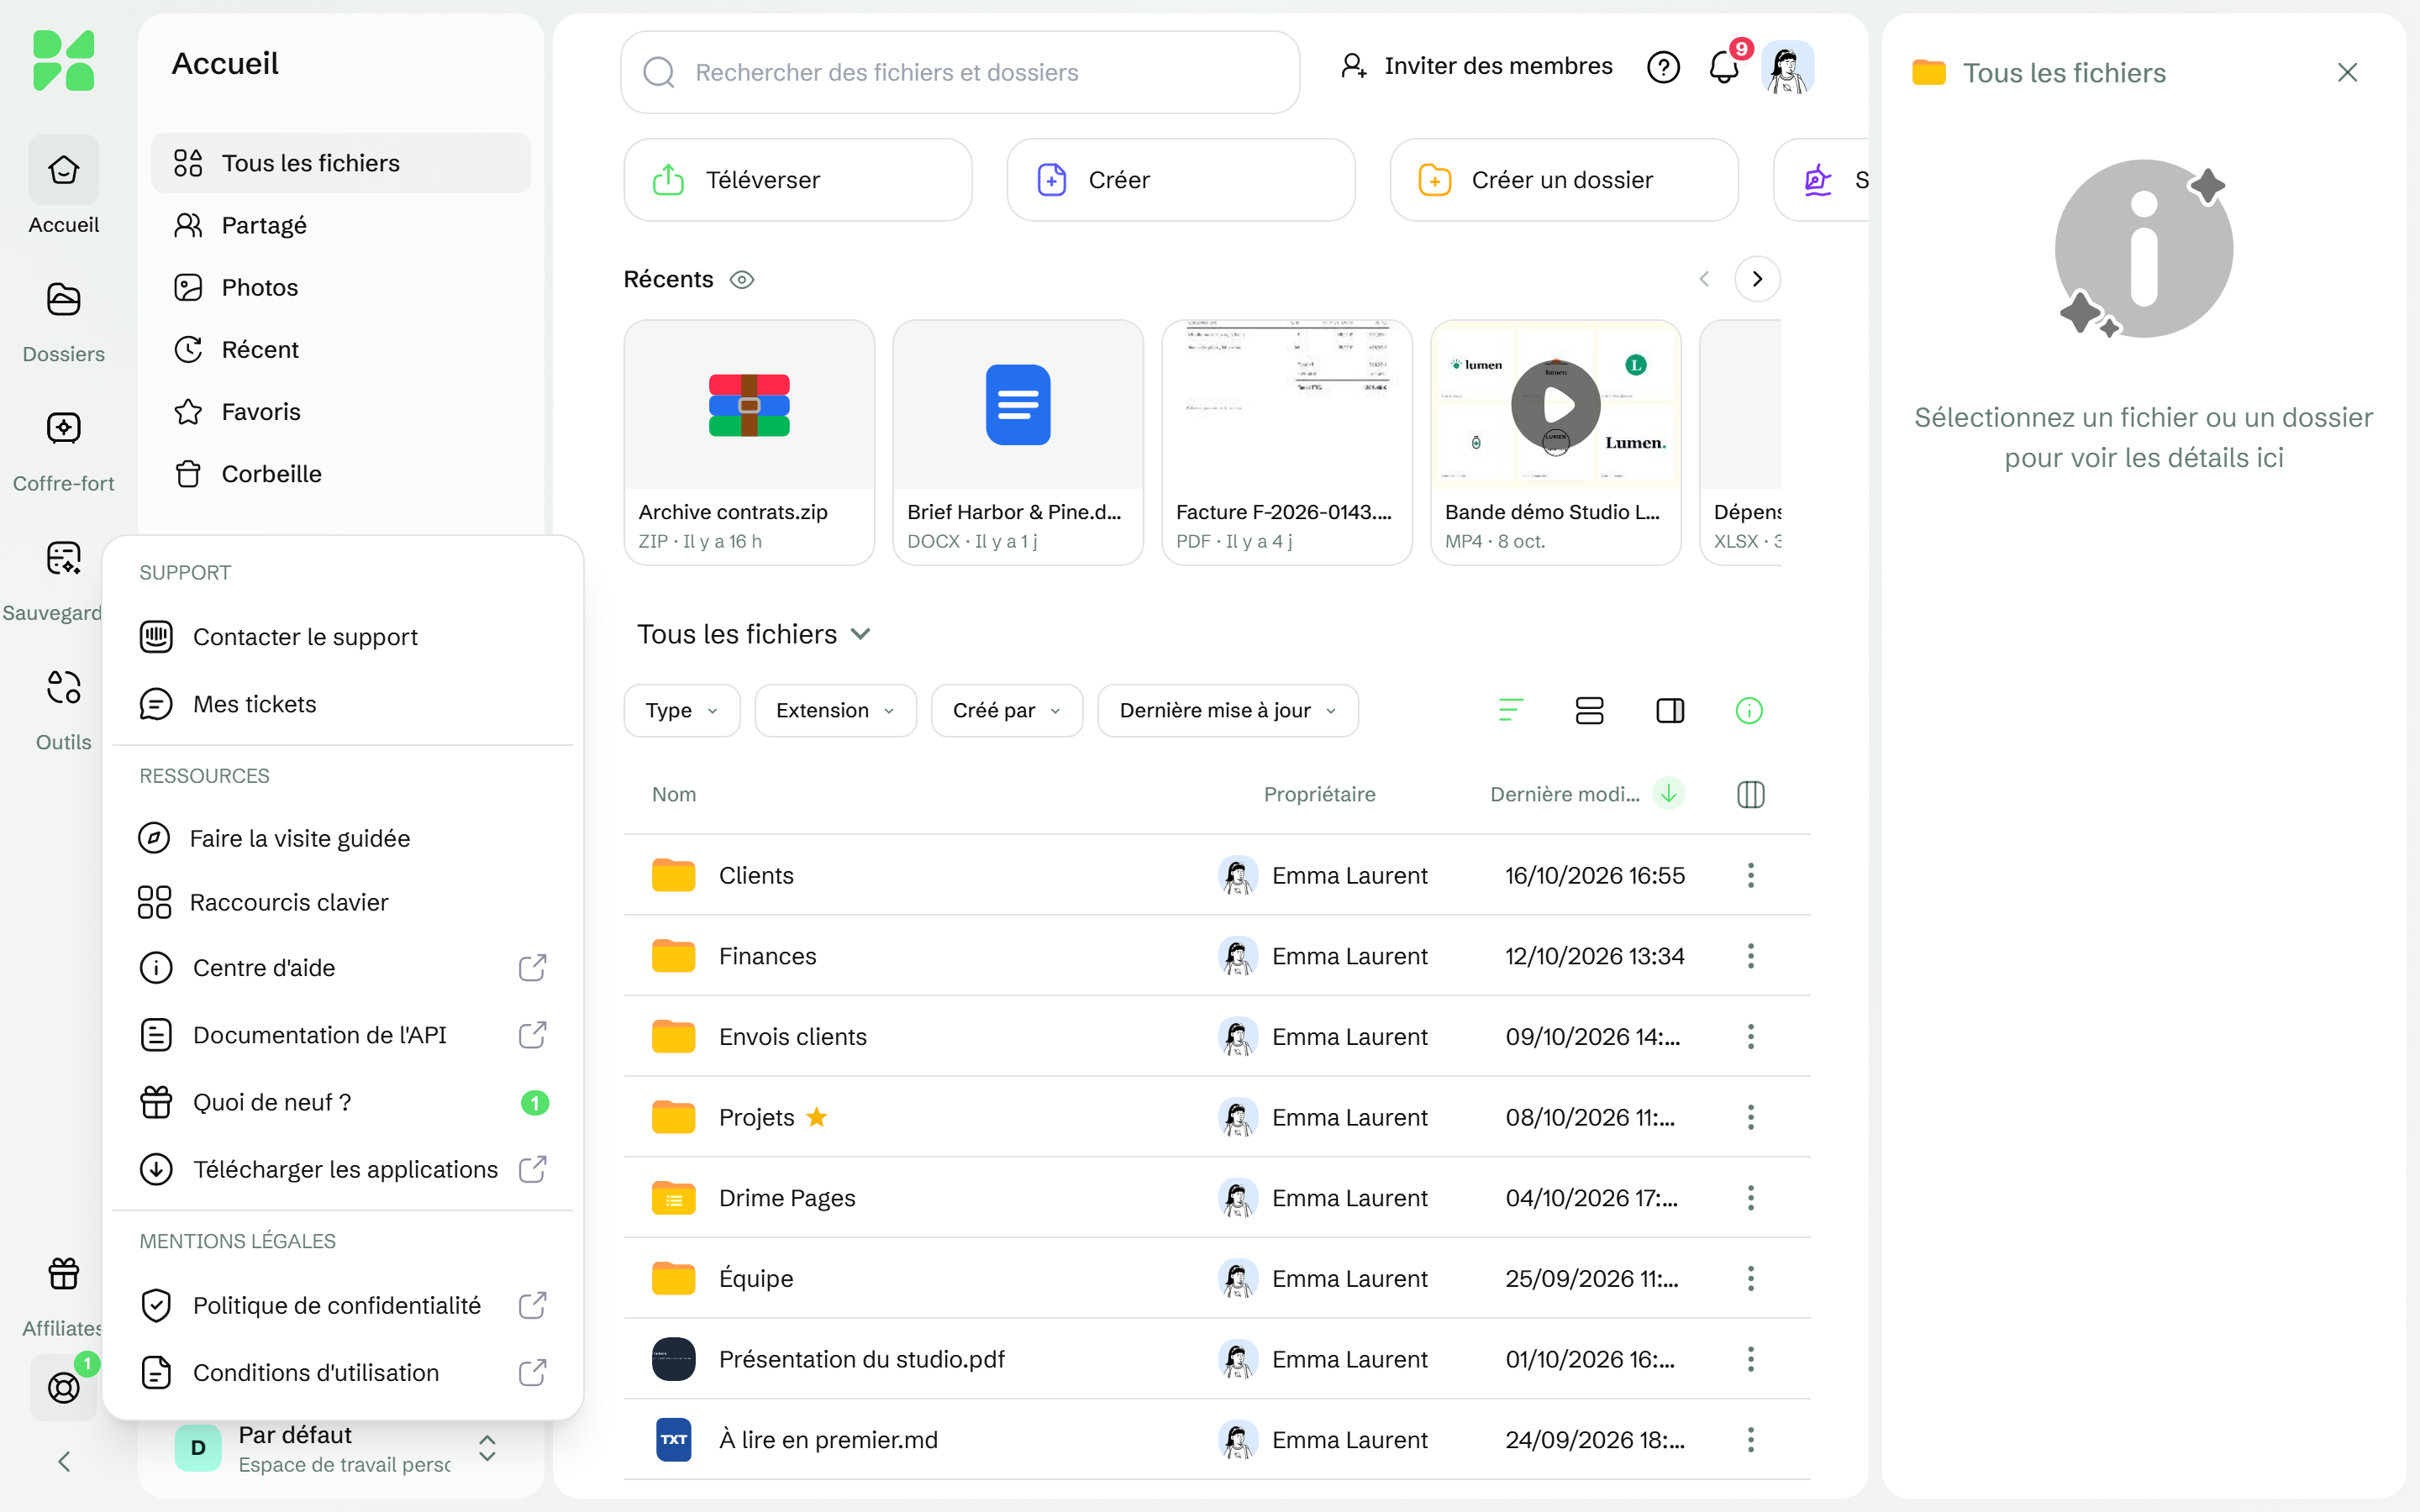
Task: Open the user avatar profile menu
Action: coord(1787,67)
